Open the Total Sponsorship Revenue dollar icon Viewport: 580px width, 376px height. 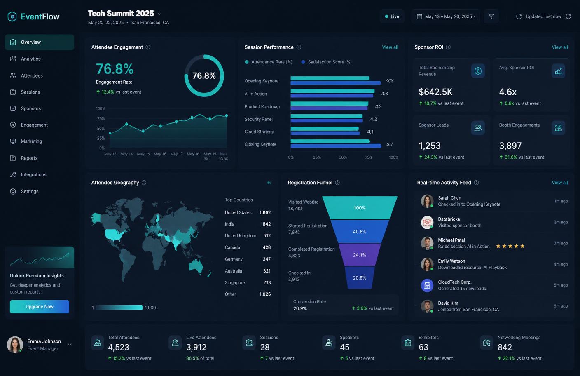(x=478, y=71)
